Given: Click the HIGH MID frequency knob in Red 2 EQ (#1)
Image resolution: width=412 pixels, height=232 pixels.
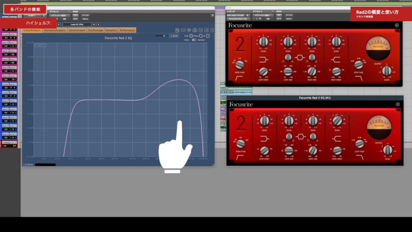Looking at the screenshot, I should click(x=313, y=151).
